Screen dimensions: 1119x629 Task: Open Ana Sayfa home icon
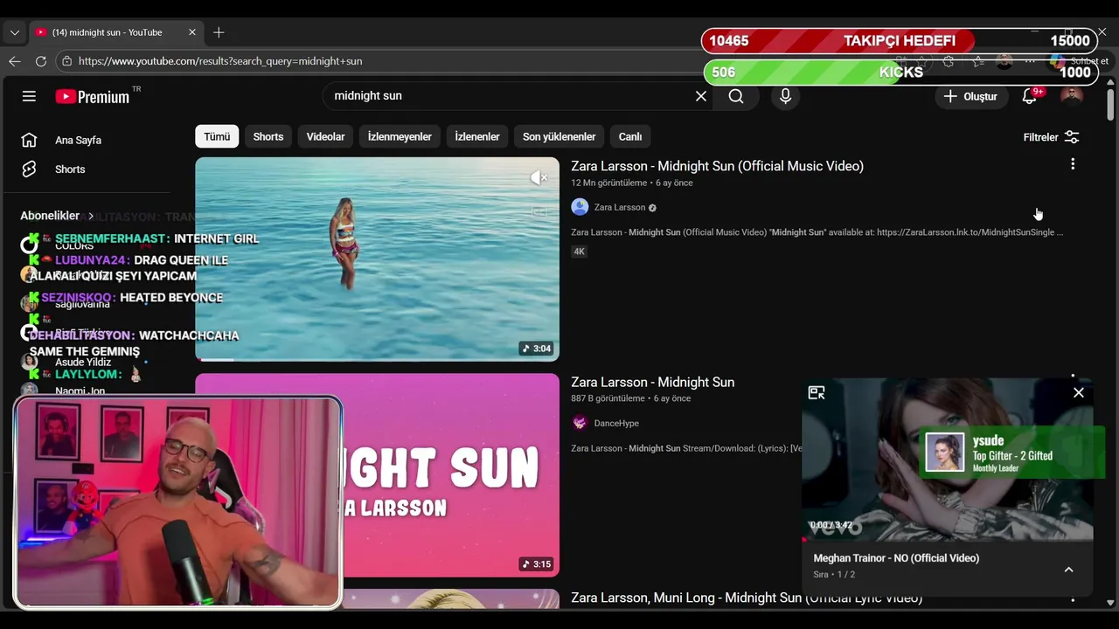tap(29, 140)
